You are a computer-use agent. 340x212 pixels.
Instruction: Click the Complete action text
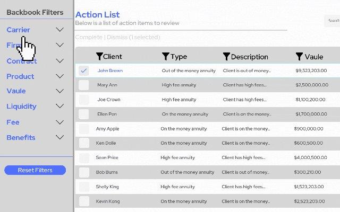tap(89, 37)
